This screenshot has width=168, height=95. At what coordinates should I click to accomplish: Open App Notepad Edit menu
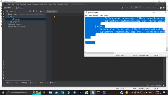point(90,16)
